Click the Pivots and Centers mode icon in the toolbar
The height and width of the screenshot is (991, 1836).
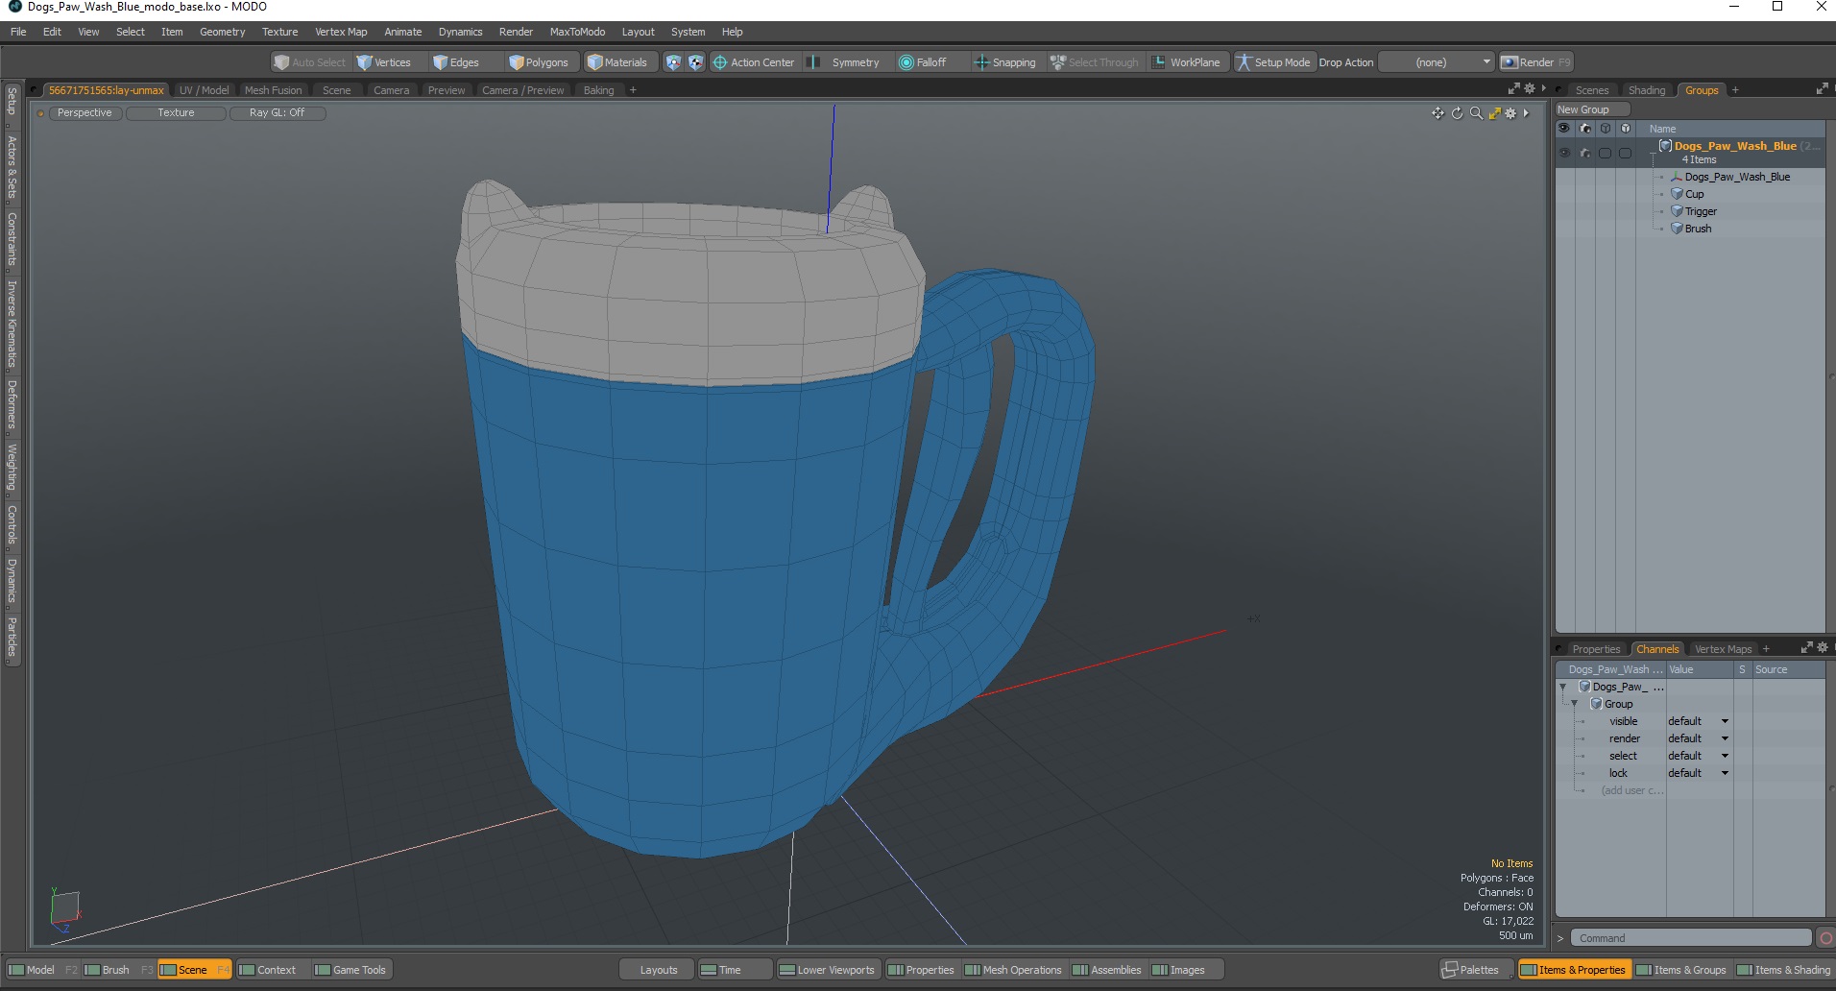coord(696,62)
